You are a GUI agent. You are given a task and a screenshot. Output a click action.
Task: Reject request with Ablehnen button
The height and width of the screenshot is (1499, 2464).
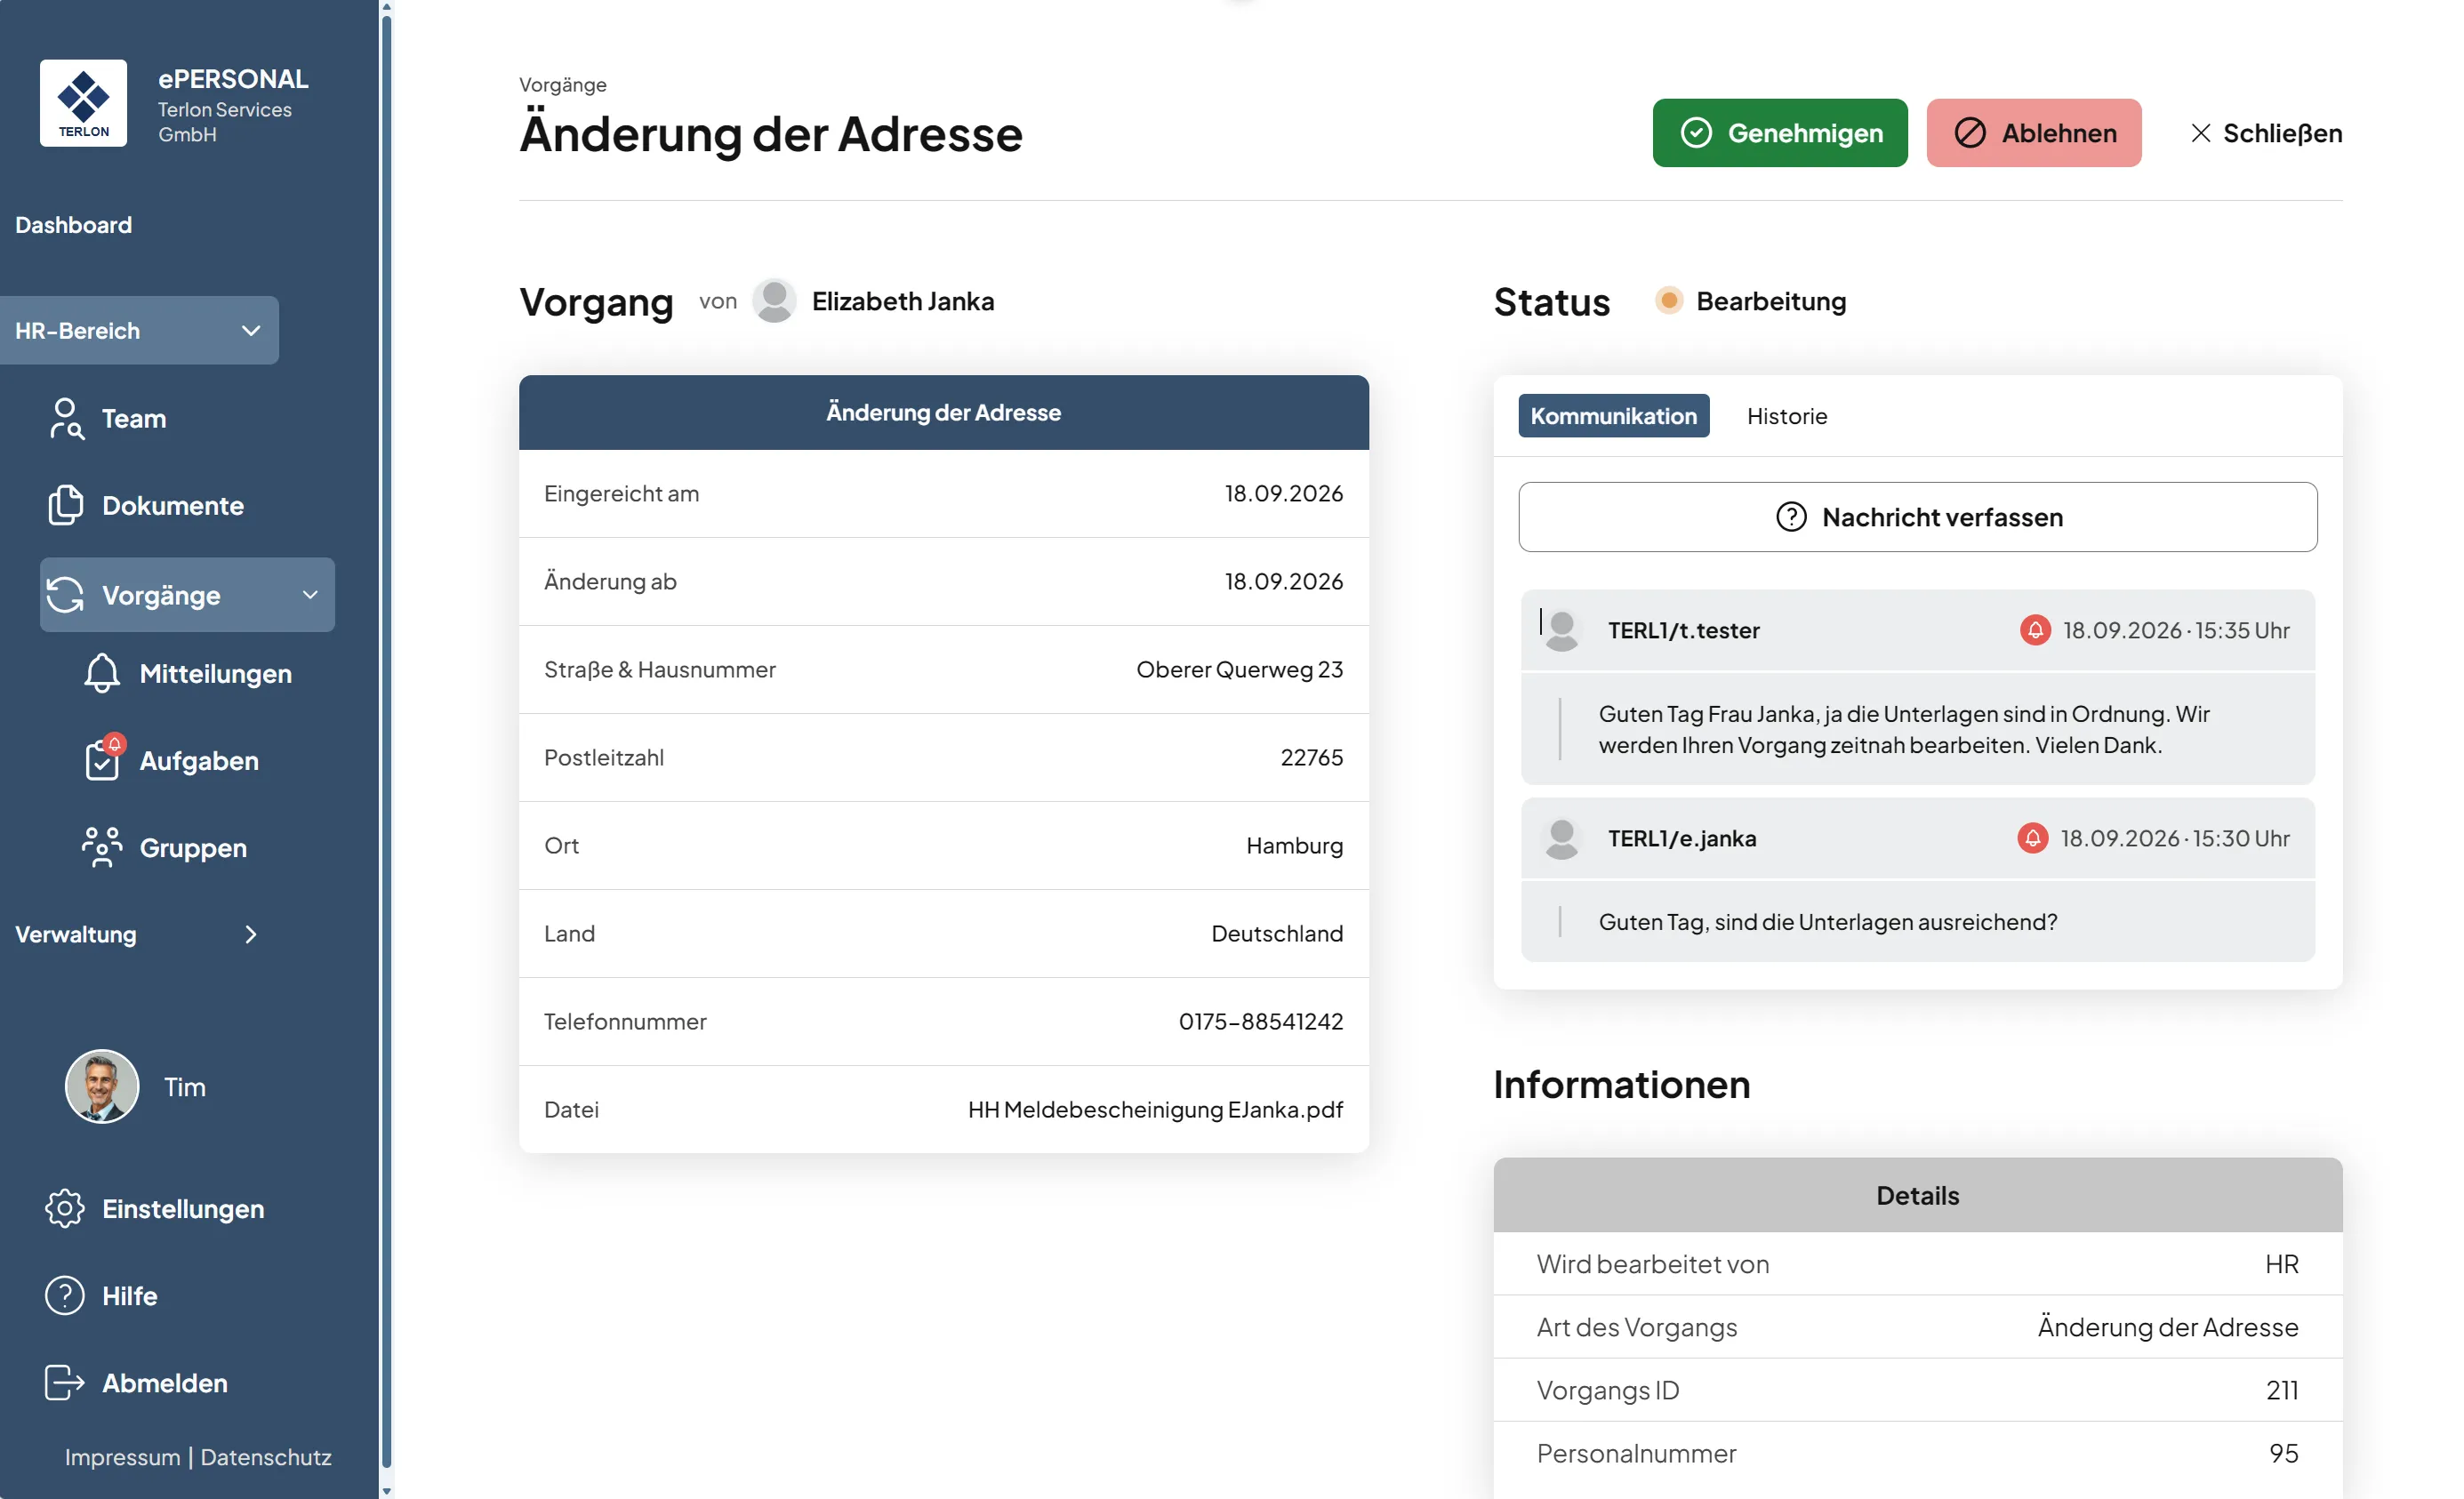(2033, 133)
